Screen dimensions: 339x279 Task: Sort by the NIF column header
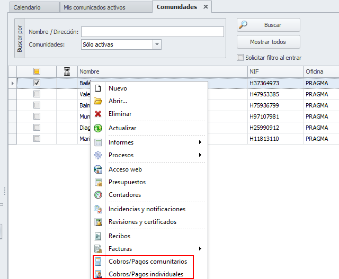click(275, 71)
